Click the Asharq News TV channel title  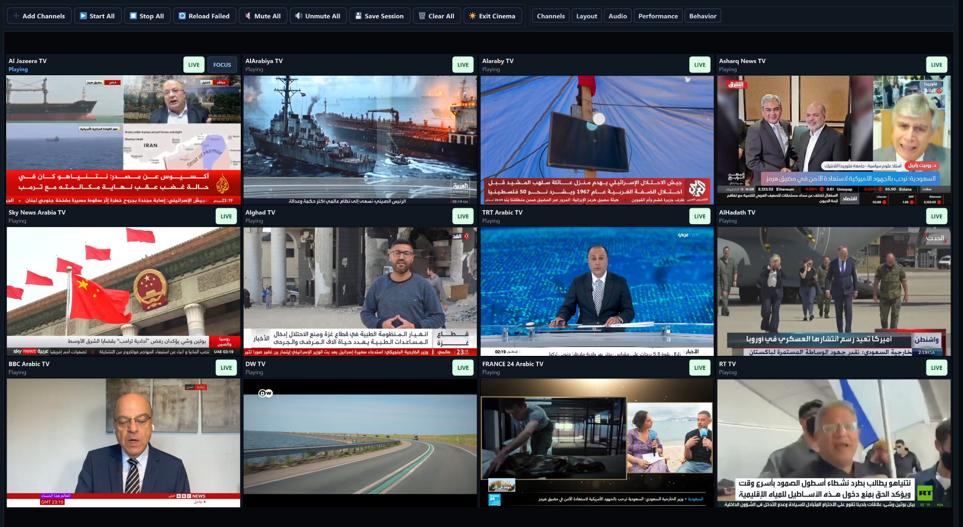click(x=742, y=61)
